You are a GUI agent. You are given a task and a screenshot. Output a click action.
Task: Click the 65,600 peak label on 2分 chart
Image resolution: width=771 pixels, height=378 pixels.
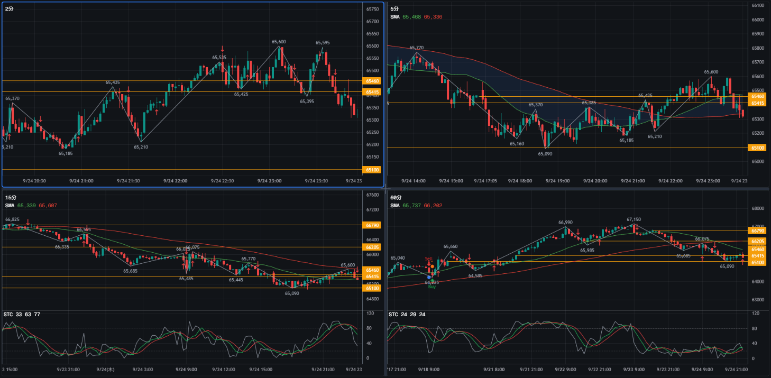(x=279, y=42)
